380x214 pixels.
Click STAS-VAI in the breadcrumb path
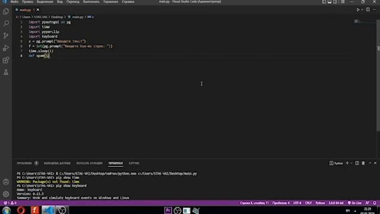[x=40, y=17]
